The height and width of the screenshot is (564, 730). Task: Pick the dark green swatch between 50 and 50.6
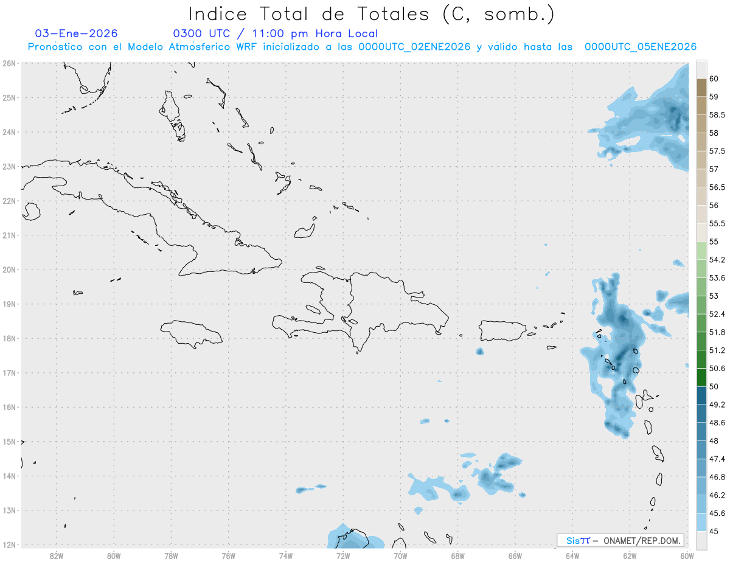point(701,377)
